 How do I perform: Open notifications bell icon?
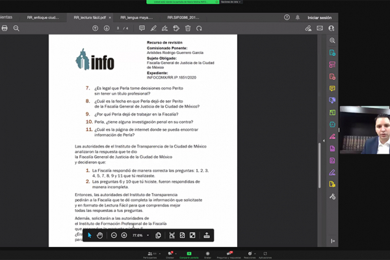[298, 18]
